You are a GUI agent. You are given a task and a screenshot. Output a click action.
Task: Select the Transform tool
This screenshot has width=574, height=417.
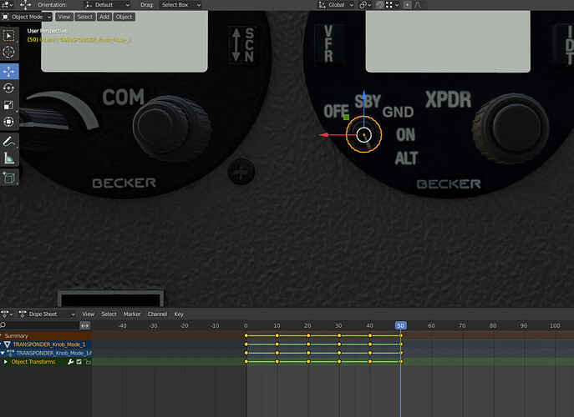click(8, 121)
